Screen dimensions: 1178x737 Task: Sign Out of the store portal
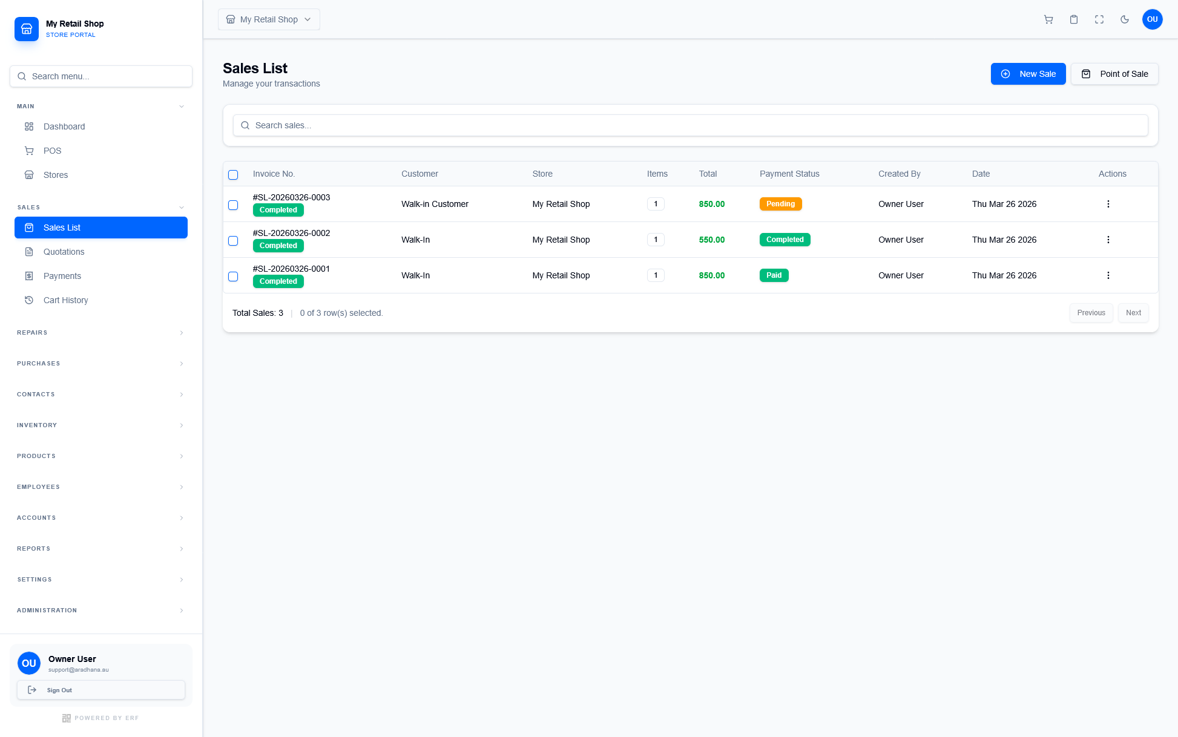[x=101, y=690]
